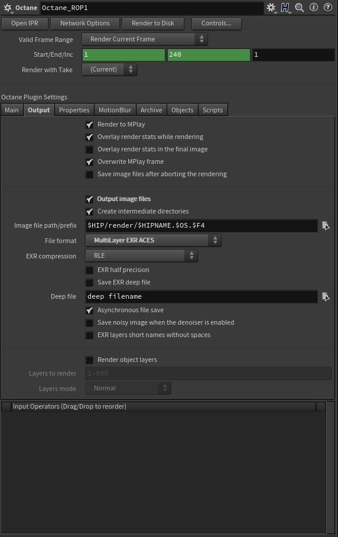Enable EXR half precision checkbox
Image resolution: width=338 pixels, height=537 pixels.
[89, 270]
